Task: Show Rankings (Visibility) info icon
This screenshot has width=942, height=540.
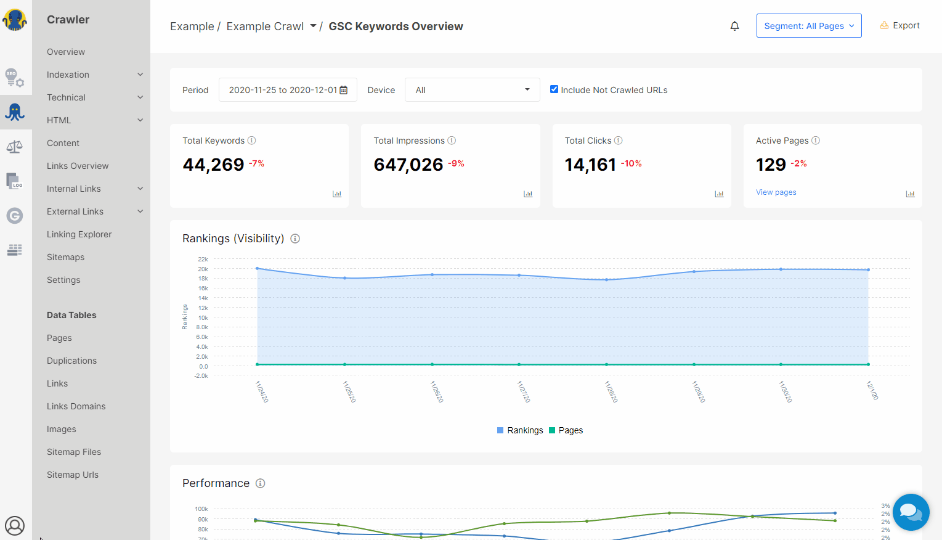Action: (x=295, y=239)
